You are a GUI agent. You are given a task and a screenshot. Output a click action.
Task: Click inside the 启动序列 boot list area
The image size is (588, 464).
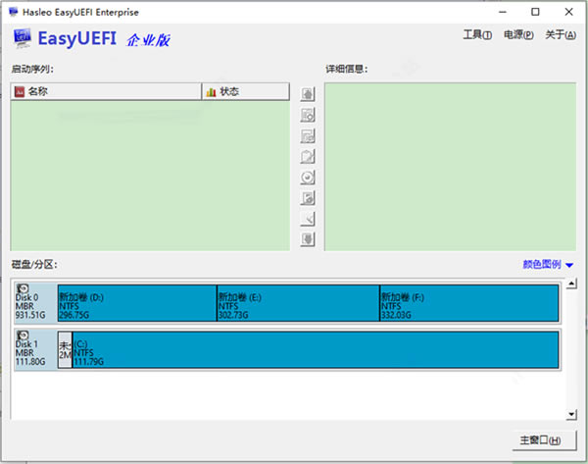pos(150,176)
